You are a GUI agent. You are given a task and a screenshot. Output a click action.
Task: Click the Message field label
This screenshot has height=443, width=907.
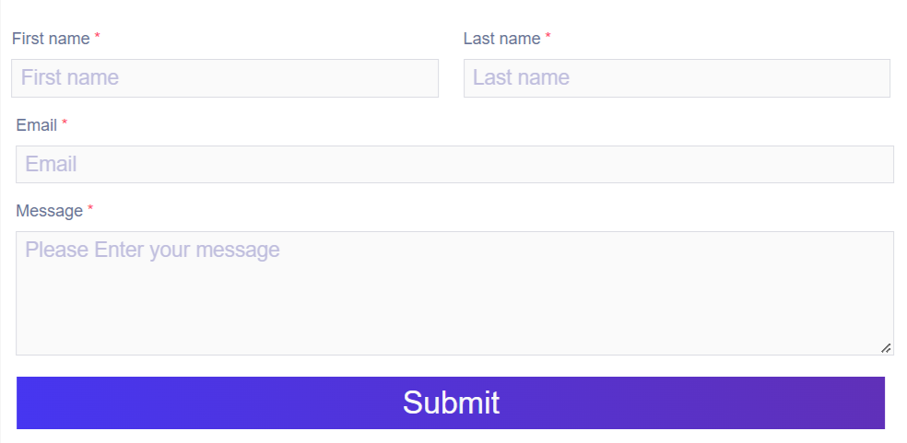(x=49, y=211)
